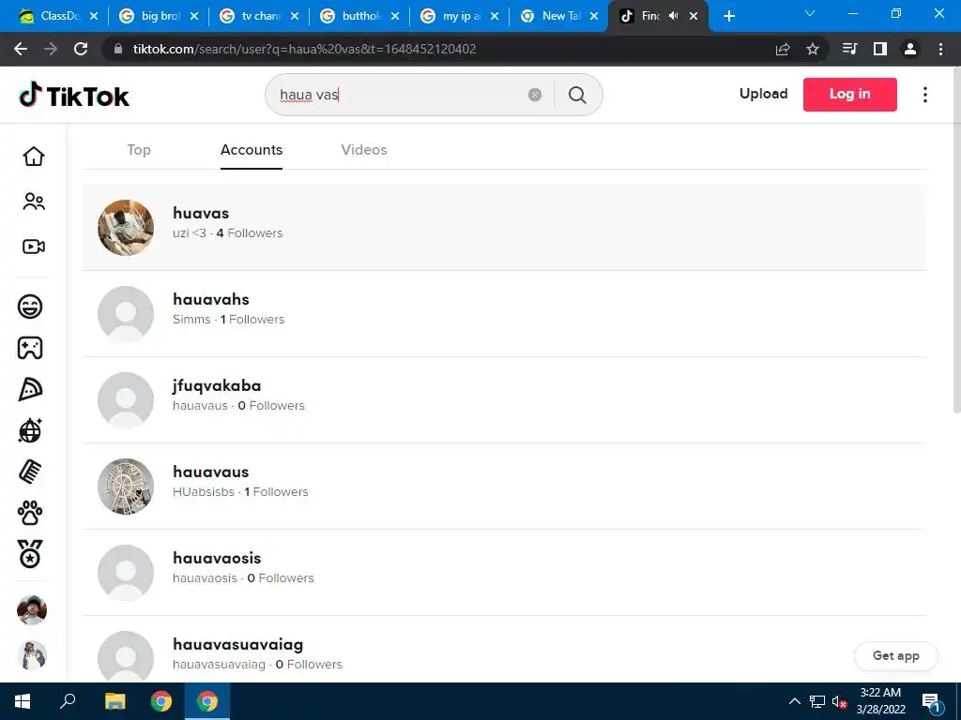Image resolution: width=961 pixels, height=720 pixels.
Task: Switch to the big brother browser tab
Action: coord(160,16)
